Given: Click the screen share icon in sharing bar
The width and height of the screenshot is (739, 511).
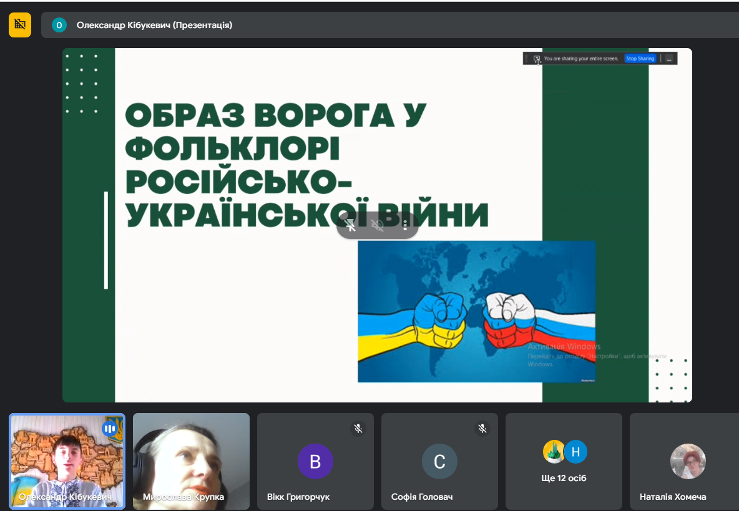Looking at the screenshot, I should pyautogui.click(x=537, y=59).
